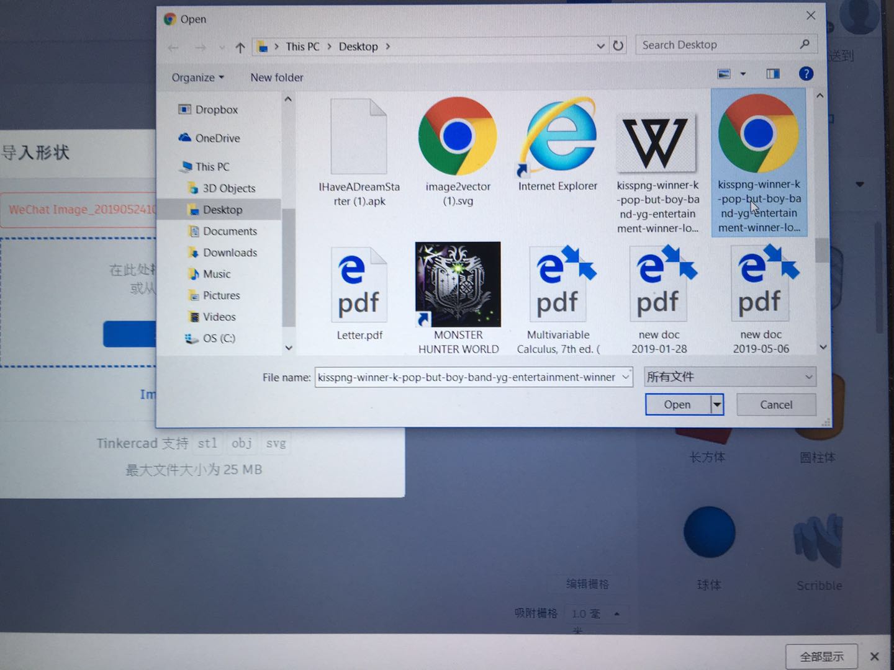
Task: Open OneDrive in the navigation pane
Action: coord(209,138)
